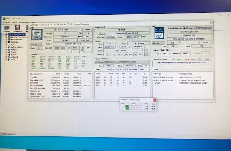231x151 pixels.
Task: Open the Monitoring menu
Action: point(24,22)
